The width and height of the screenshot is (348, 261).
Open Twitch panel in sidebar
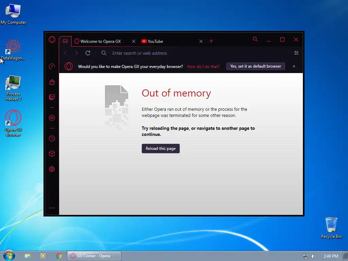click(x=52, y=97)
